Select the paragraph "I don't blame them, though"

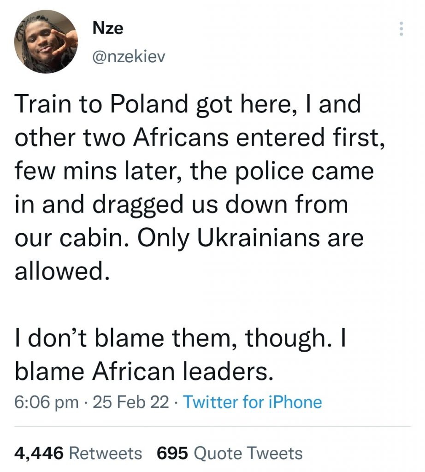point(180,354)
